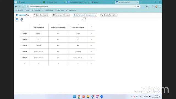
Task: Click plus at end of Row 4
Action: 92,52
